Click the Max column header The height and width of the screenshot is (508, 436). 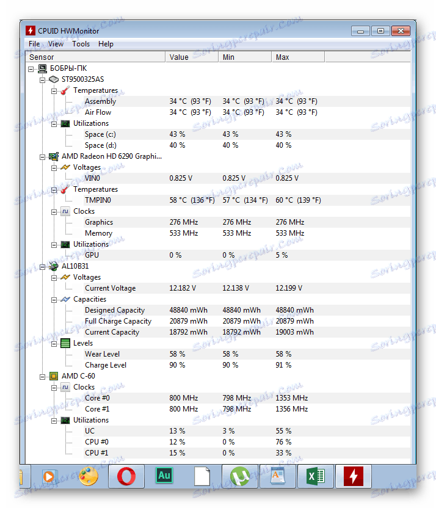(298, 57)
